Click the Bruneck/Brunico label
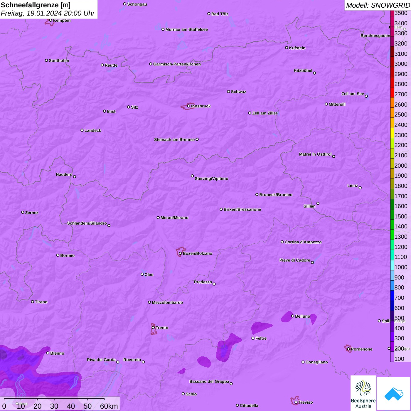The height and width of the screenshot is (411, 411). (276, 195)
